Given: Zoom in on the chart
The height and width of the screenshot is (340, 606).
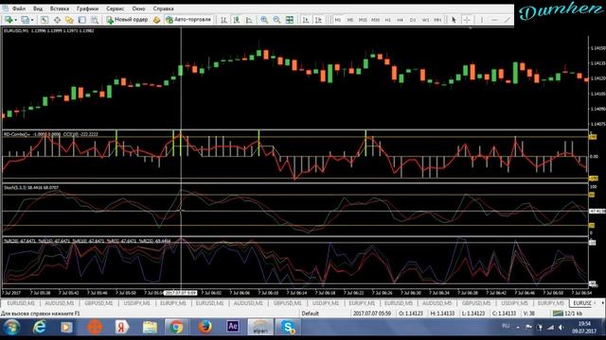Looking at the screenshot, I should point(264,20).
